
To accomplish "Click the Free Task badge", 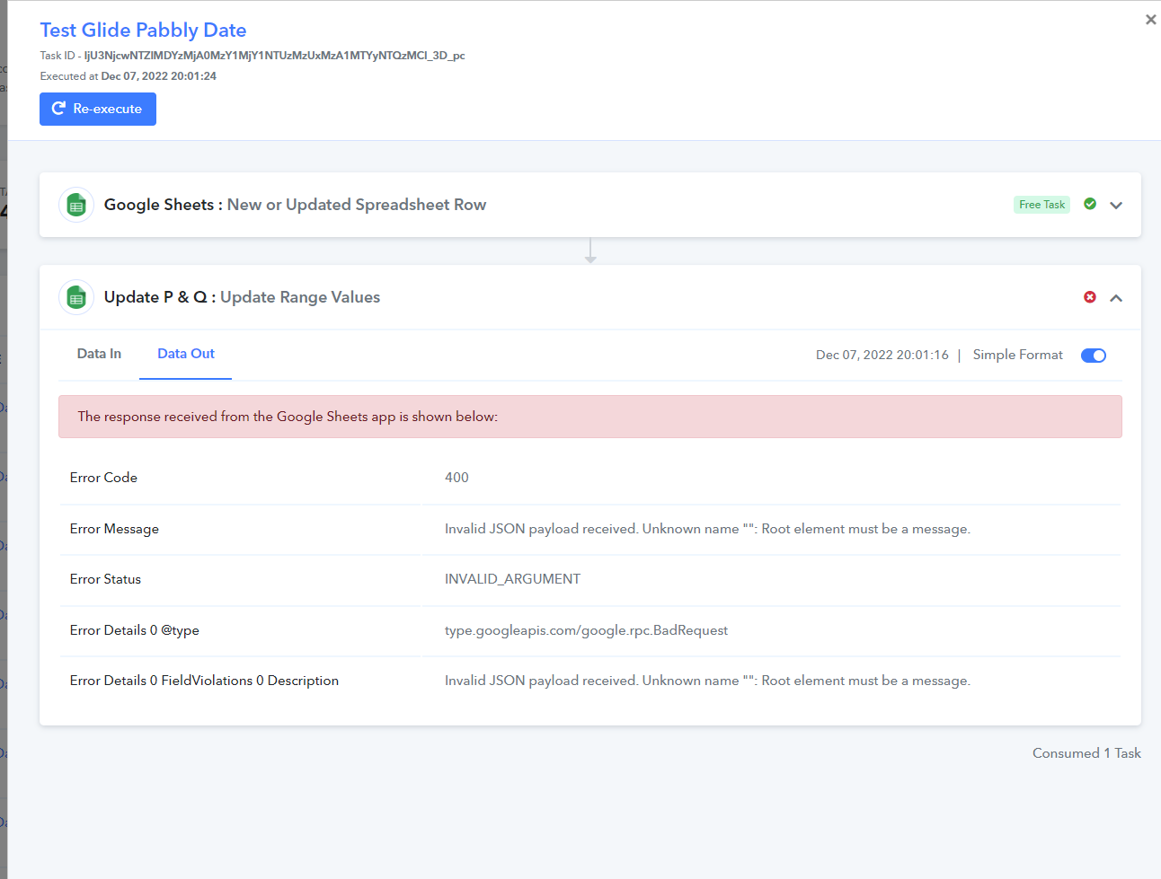I will (x=1042, y=205).
